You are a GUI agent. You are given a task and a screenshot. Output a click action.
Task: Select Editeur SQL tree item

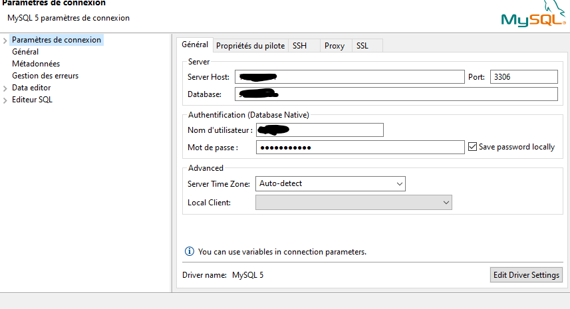[x=32, y=100]
